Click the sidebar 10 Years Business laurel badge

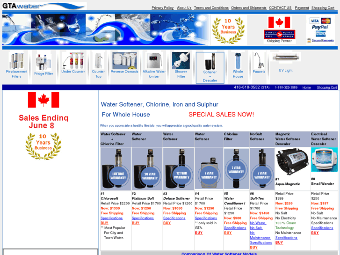click(x=43, y=146)
